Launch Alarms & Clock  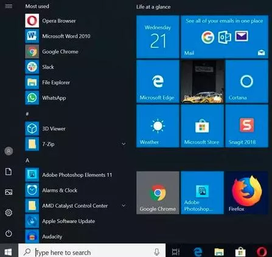tap(75, 190)
